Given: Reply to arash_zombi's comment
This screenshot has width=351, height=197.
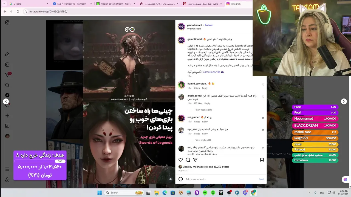Looking at the screenshot, I should [207, 103].
